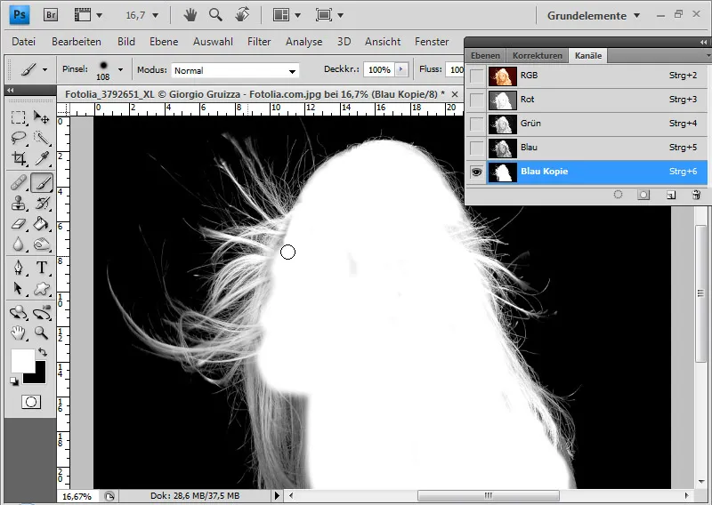
Task: Select the Hand tool in toolbox
Action: 18,333
